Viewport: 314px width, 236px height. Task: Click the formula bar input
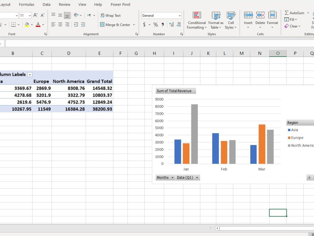[x=160, y=43]
